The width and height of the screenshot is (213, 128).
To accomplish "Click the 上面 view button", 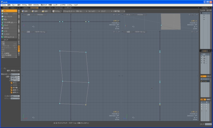I will 28,15.
